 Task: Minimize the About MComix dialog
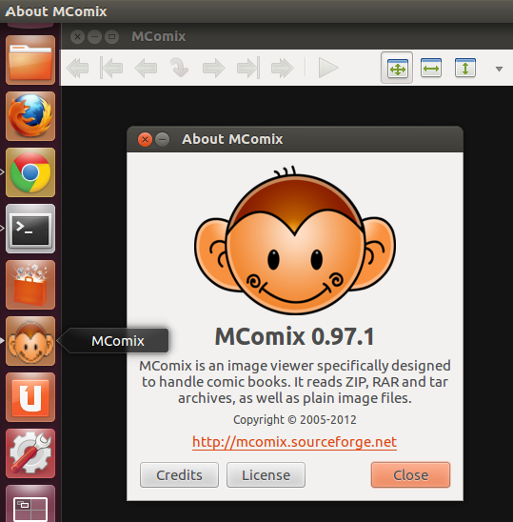click(x=163, y=139)
